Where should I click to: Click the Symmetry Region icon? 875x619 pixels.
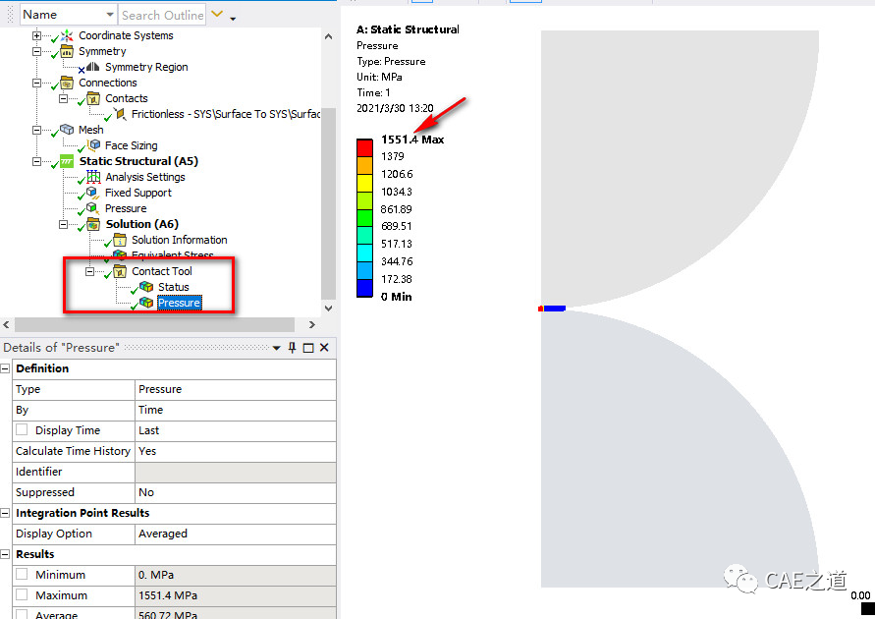[x=92, y=67]
